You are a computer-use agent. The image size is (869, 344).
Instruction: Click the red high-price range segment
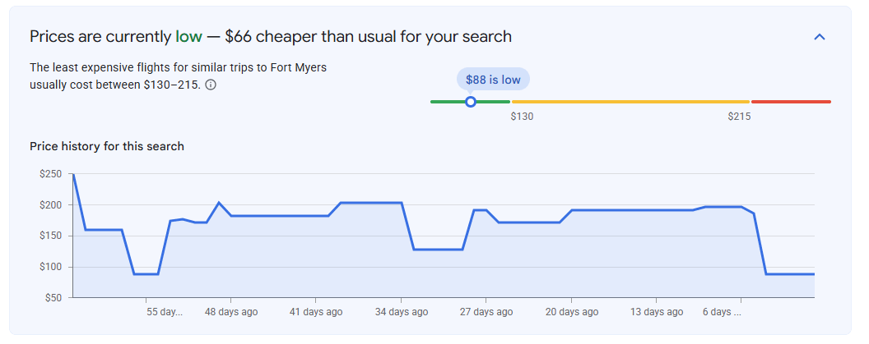coord(791,102)
